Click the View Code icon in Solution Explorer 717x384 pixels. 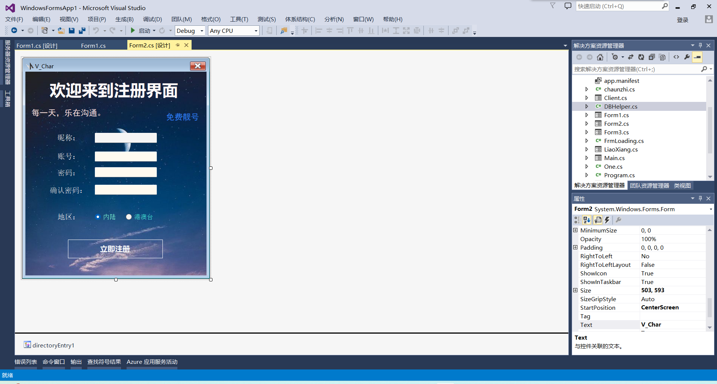(x=676, y=57)
